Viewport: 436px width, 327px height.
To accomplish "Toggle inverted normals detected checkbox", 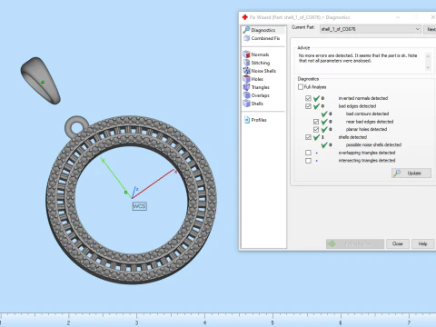I will [308, 98].
